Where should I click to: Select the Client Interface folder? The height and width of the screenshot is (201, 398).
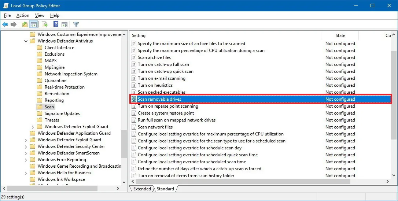pos(59,47)
